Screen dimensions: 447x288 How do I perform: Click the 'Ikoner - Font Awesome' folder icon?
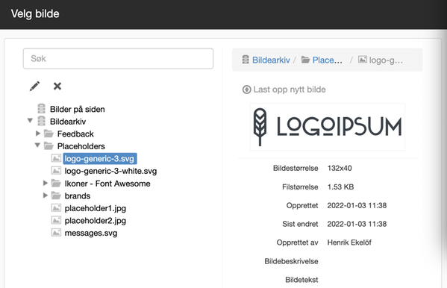(56, 183)
